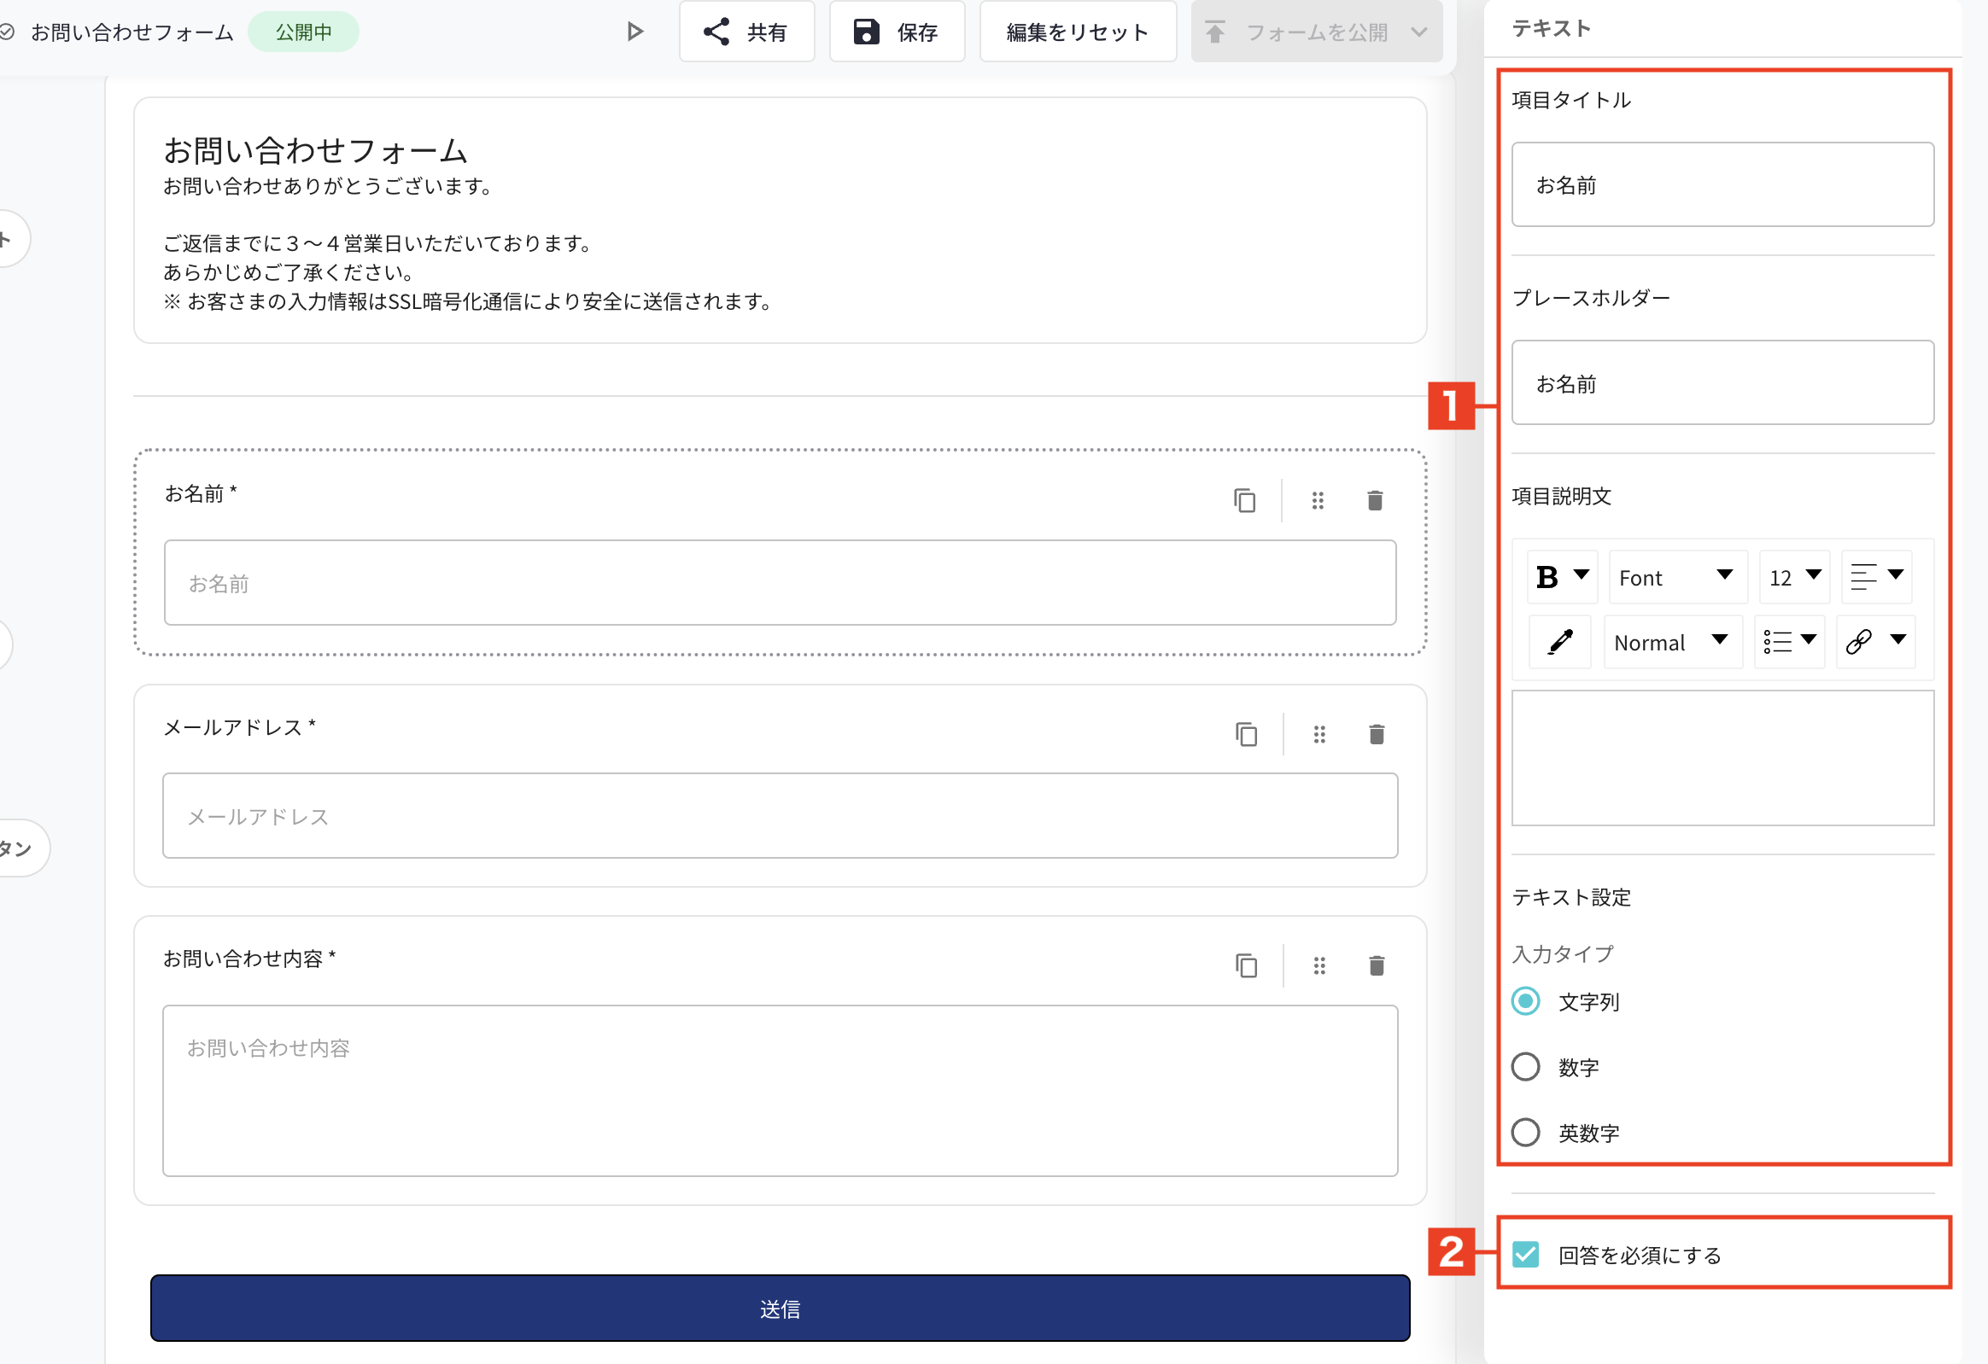Open the Font dropdown

pyautogui.click(x=1677, y=577)
